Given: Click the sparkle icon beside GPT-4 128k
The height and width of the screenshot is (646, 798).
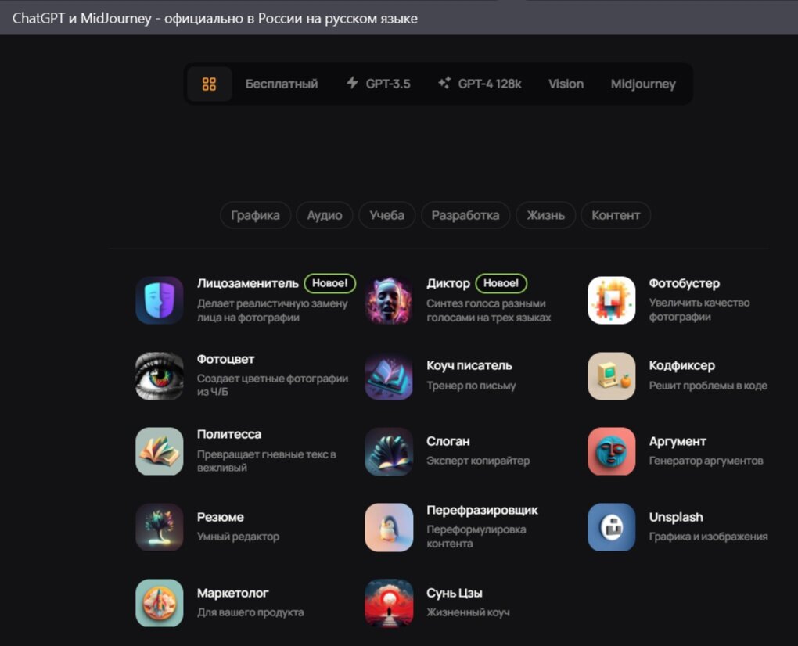Looking at the screenshot, I should pos(444,83).
